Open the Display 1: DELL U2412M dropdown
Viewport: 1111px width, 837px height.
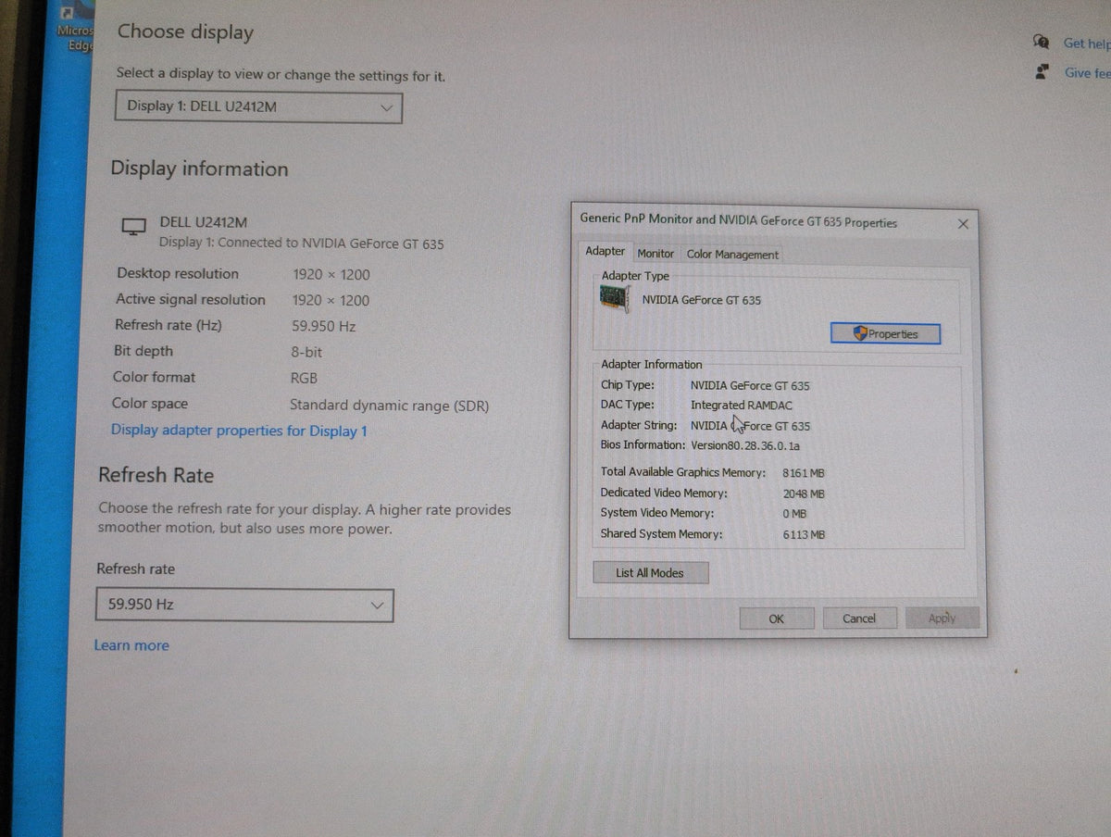[x=259, y=106]
